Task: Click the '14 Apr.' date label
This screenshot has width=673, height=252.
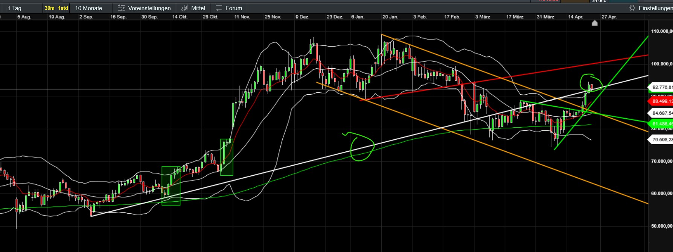Action: click(576, 17)
